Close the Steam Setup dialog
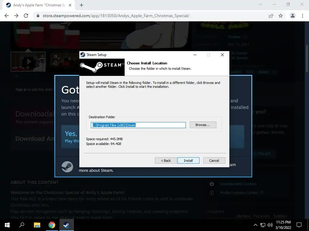The height and width of the screenshot is (231, 309). tap(222, 55)
